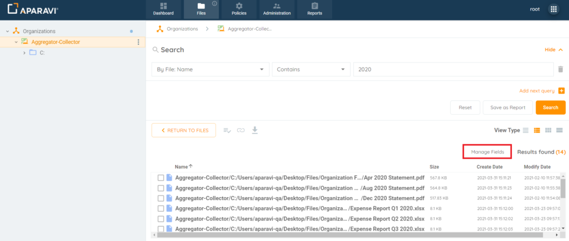Click the search value field containing 2020
This screenshot has height=241, width=569.
tap(453, 69)
